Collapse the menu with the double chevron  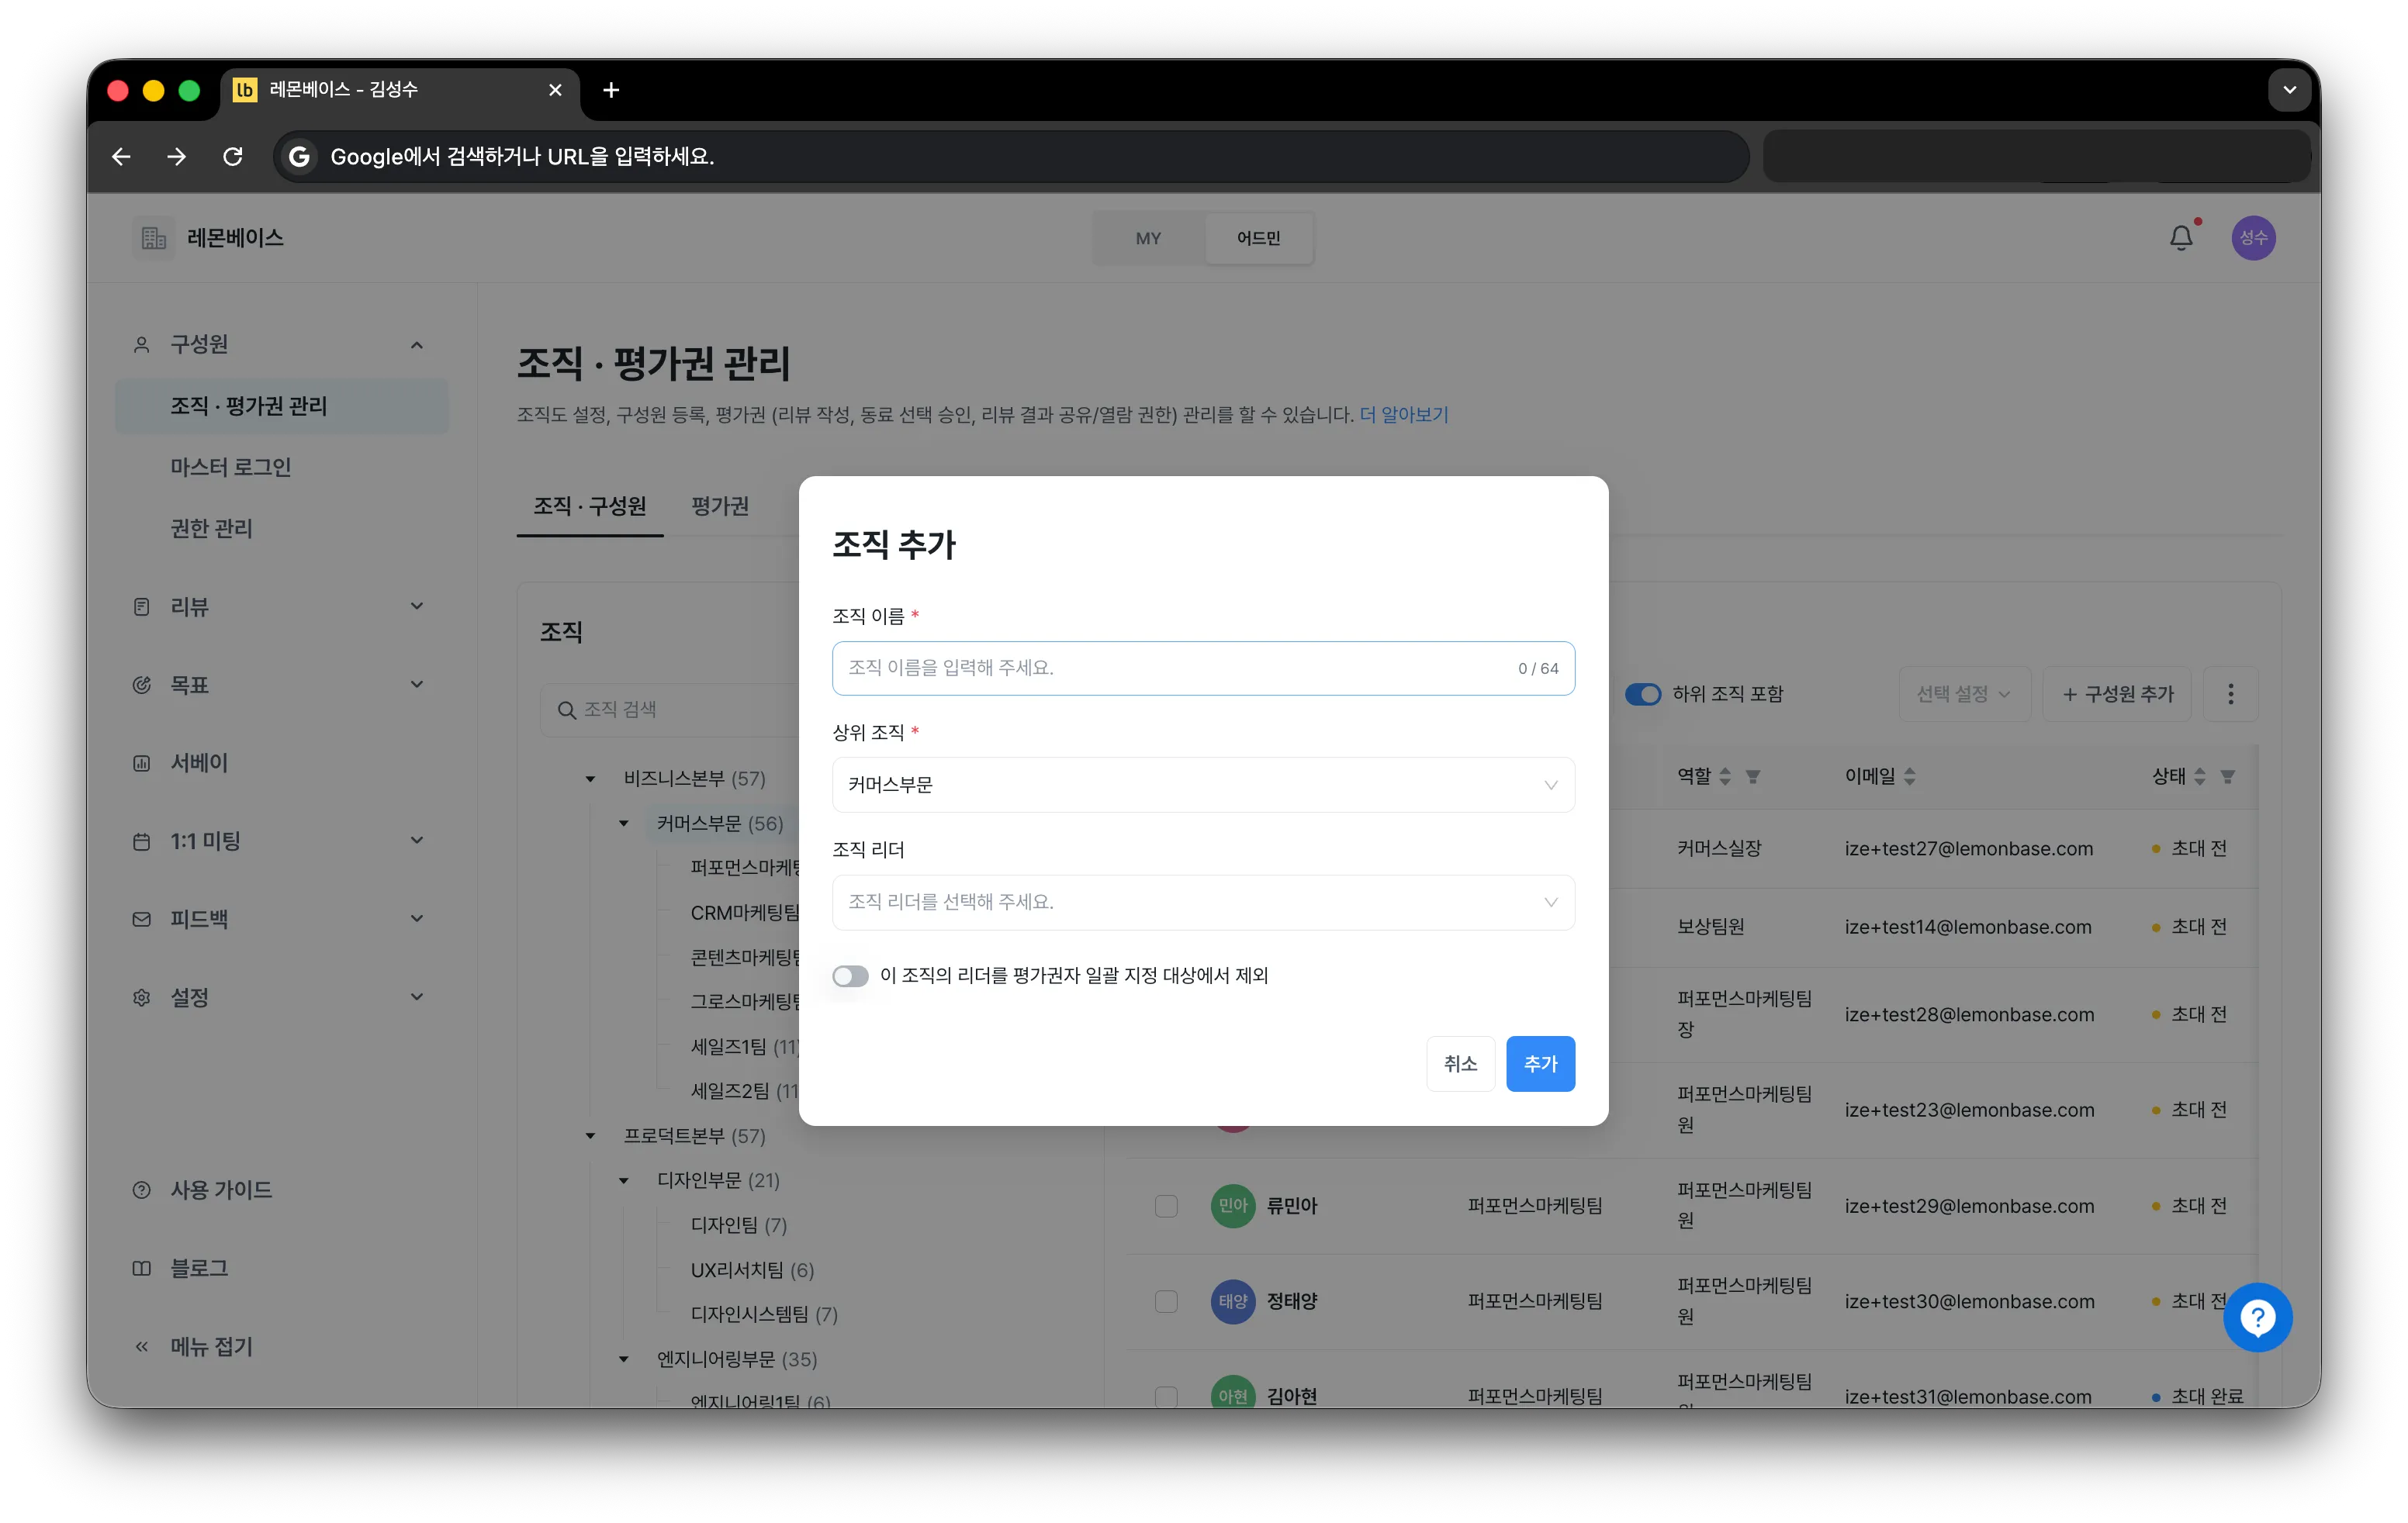(142, 1346)
